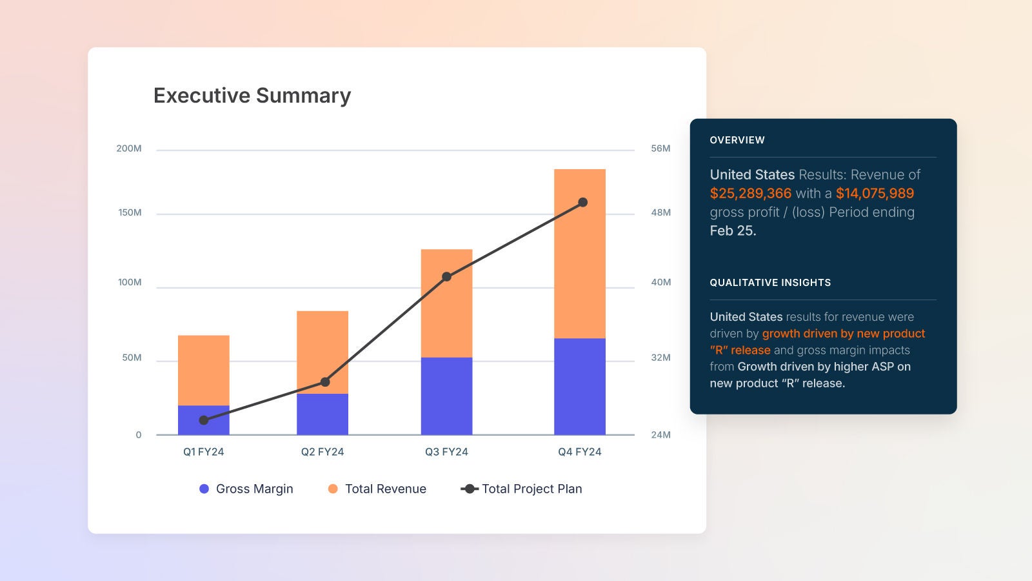
Task: Click the $25,289,366 revenue figure
Action: coord(750,193)
